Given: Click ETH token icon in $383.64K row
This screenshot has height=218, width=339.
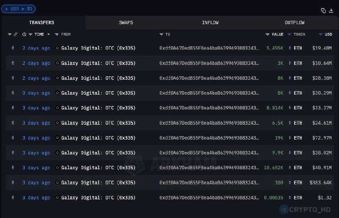Looking at the screenshot, I should (x=290, y=182).
